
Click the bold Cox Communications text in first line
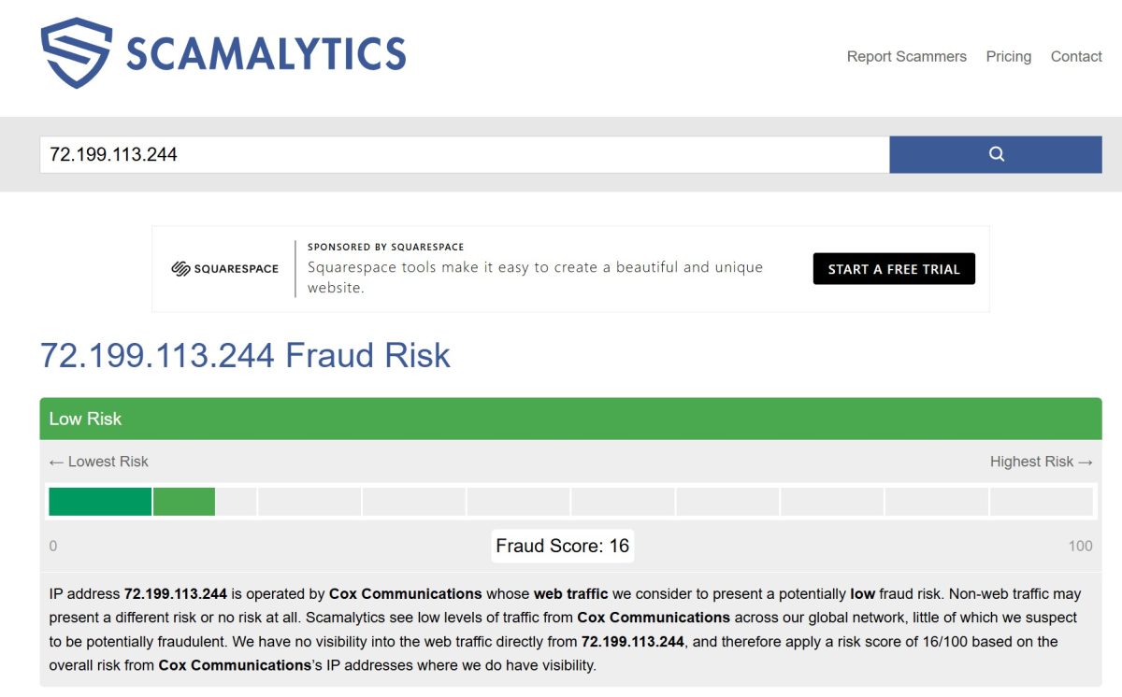tap(405, 593)
